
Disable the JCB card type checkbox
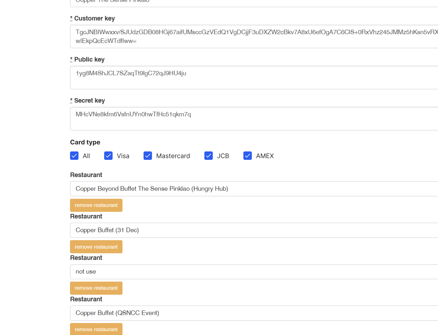point(208,156)
